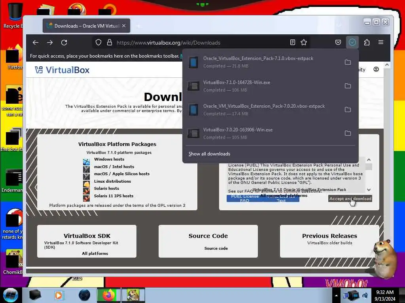
Task: Click Accept and download button
Action: (350, 199)
